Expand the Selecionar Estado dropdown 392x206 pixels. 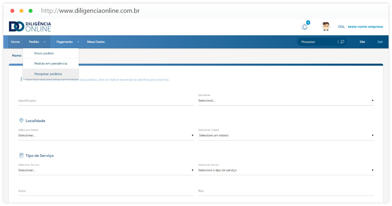pos(106,135)
